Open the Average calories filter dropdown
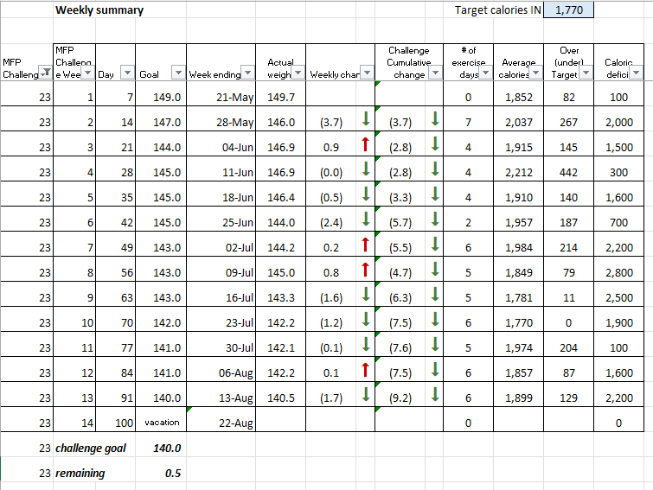653x490 pixels. tap(536, 73)
